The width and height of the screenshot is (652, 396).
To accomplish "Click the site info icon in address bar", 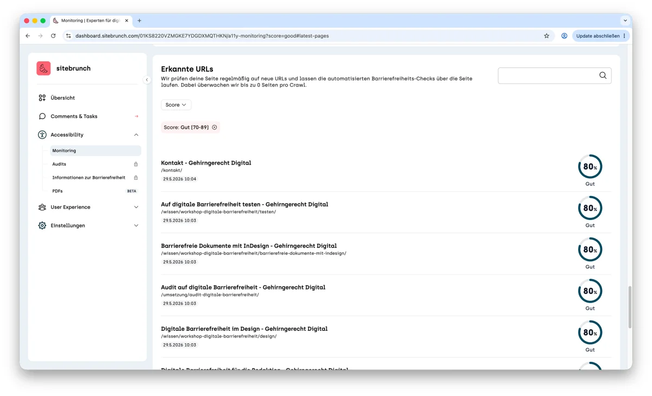I will [68, 36].
